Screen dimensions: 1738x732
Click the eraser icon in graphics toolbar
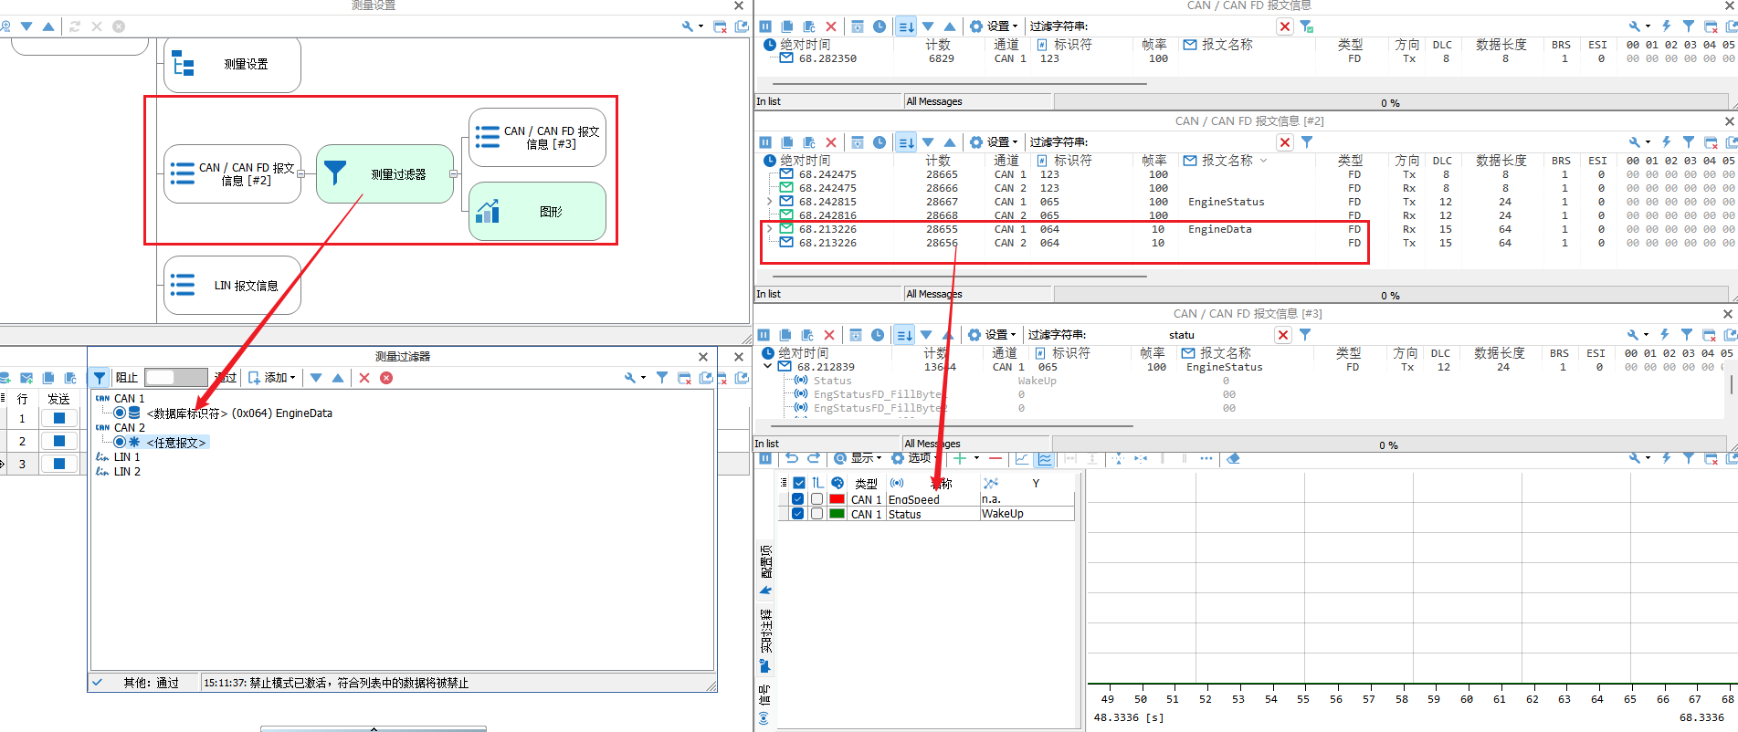pos(1233,458)
